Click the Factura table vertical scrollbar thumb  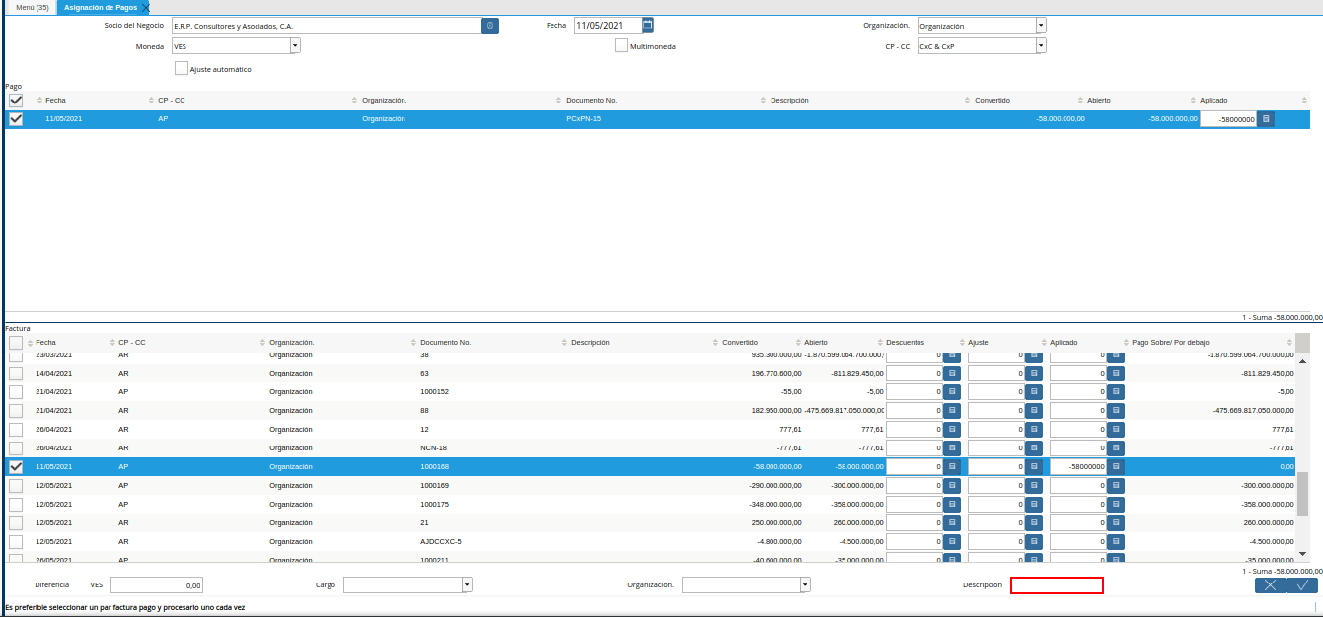(x=1302, y=493)
